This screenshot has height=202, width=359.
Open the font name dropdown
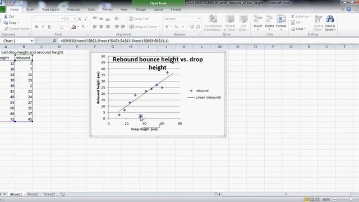(x=62, y=19)
